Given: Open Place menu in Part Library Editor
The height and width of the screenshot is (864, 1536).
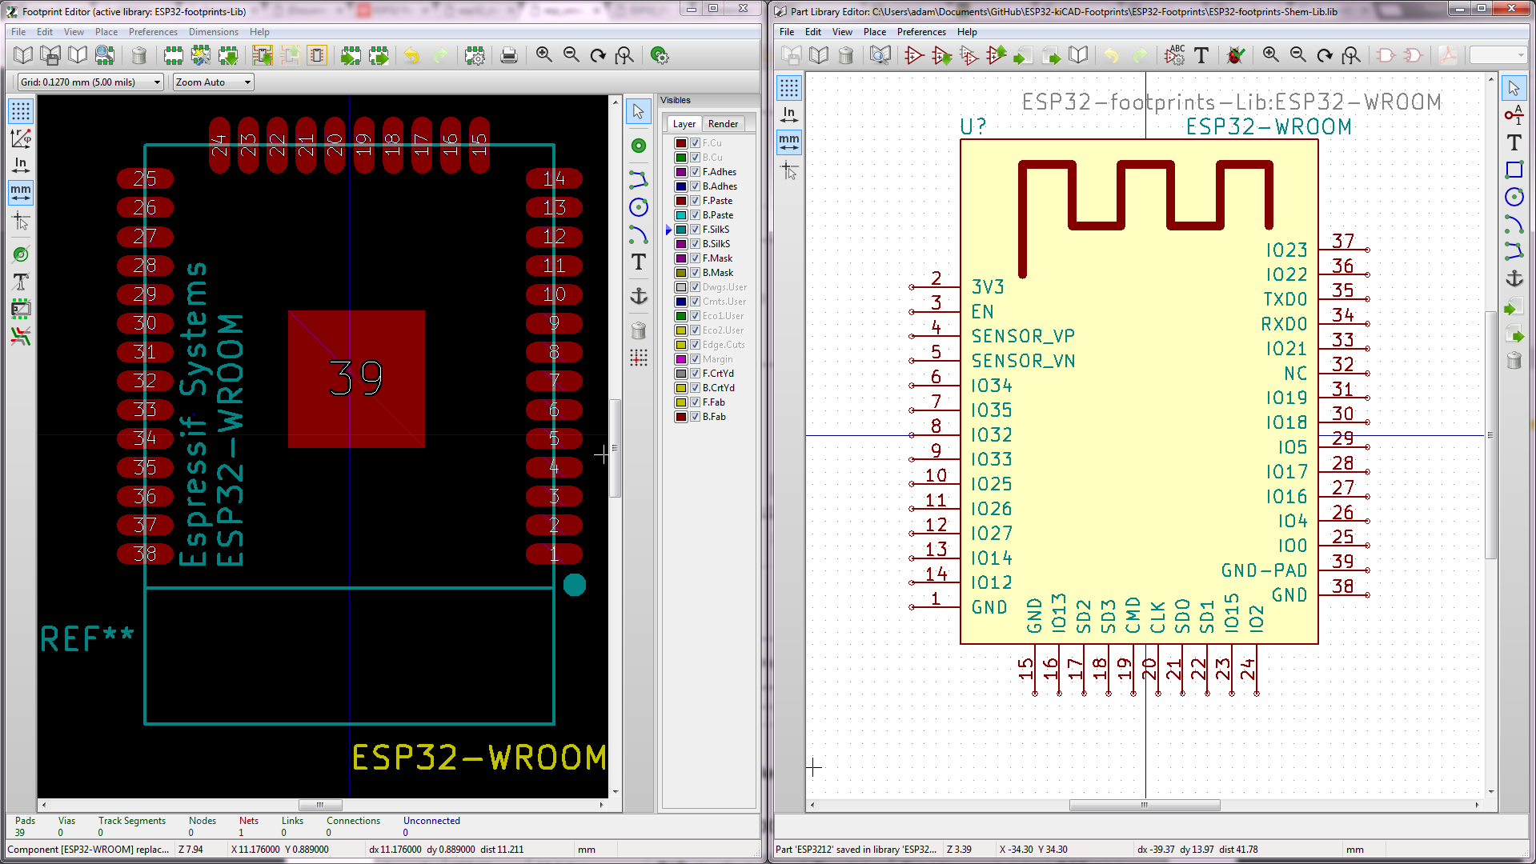Looking at the screenshot, I should pyautogui.click(x=875, y=32).
